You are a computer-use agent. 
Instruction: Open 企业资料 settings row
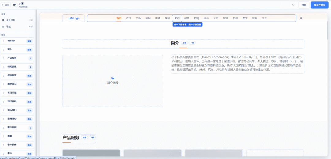click(x=17, y=20)
